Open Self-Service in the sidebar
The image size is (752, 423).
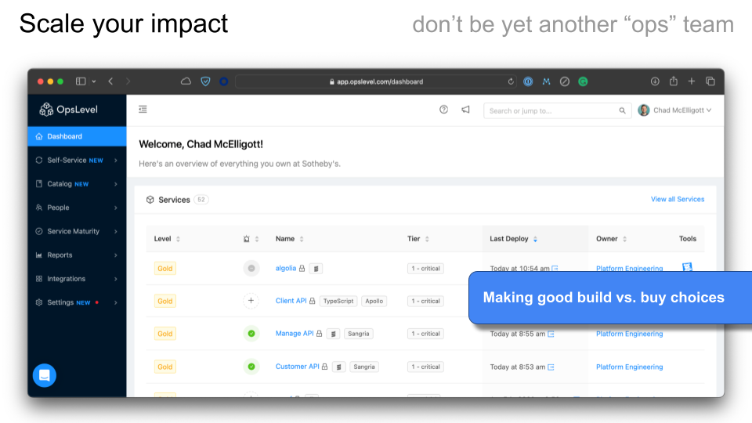point(77,160)
